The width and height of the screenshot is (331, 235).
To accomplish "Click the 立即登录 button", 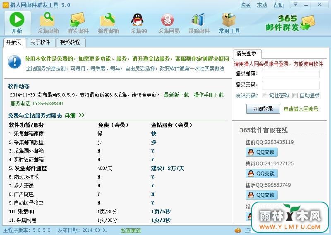I will point(263,109).
